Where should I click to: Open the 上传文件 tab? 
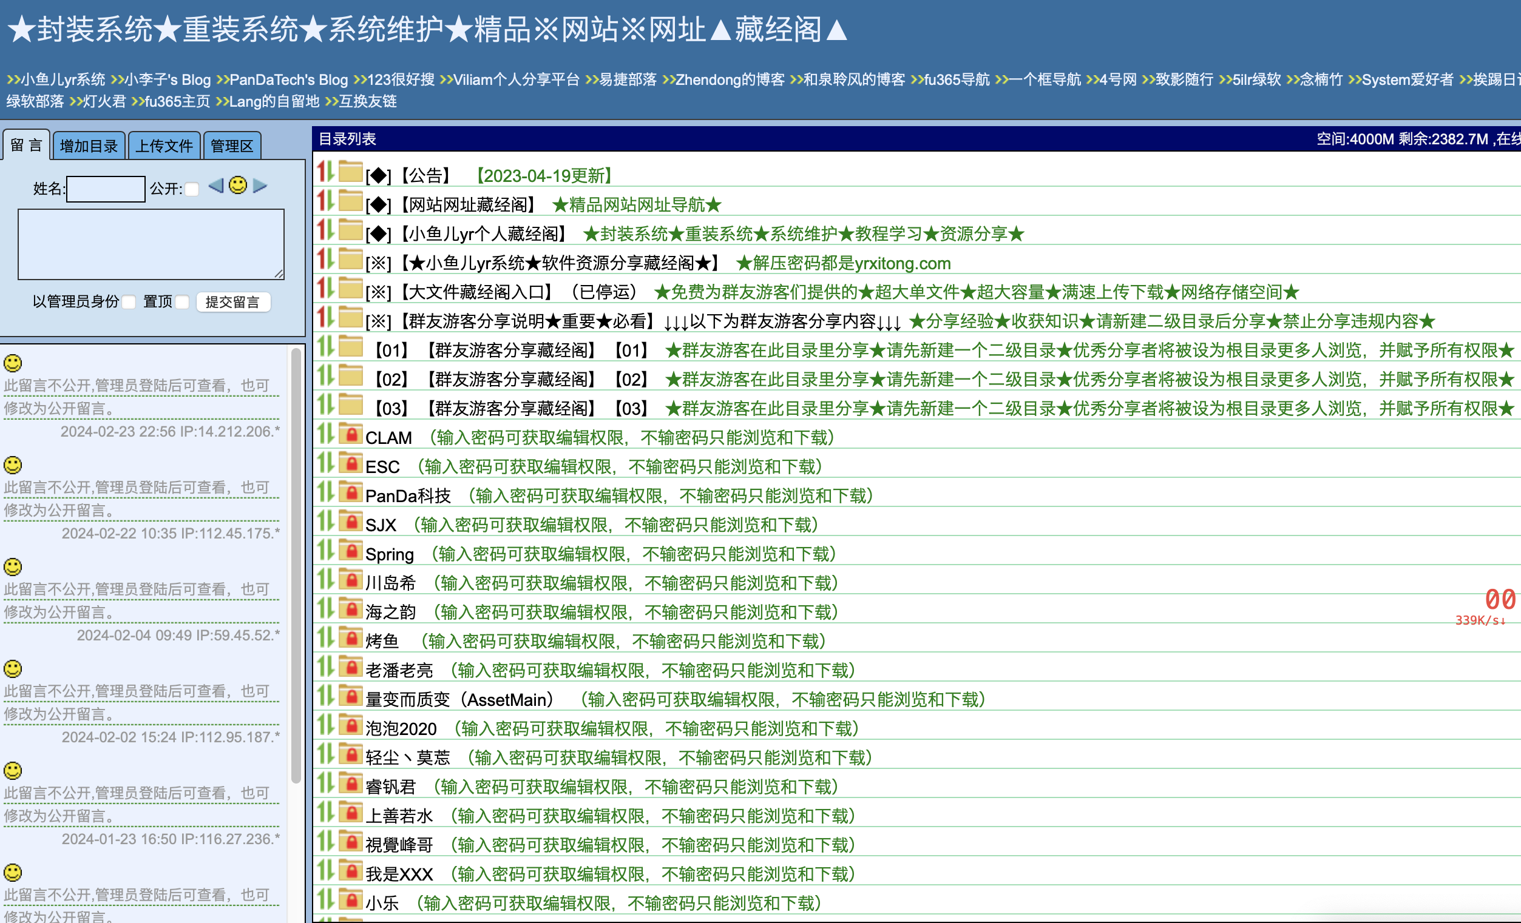click(164, 146)
